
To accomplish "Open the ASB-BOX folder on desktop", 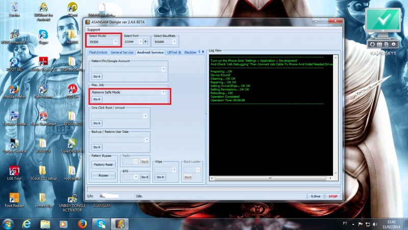I will tap(43, 146).
